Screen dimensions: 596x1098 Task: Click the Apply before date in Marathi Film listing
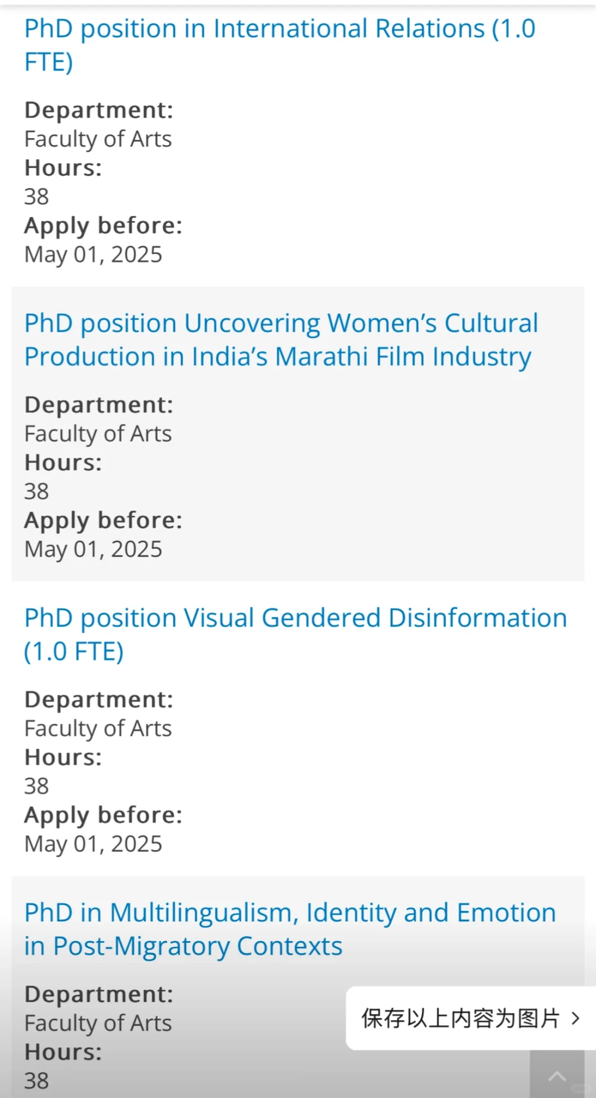(x=93, y=549)
